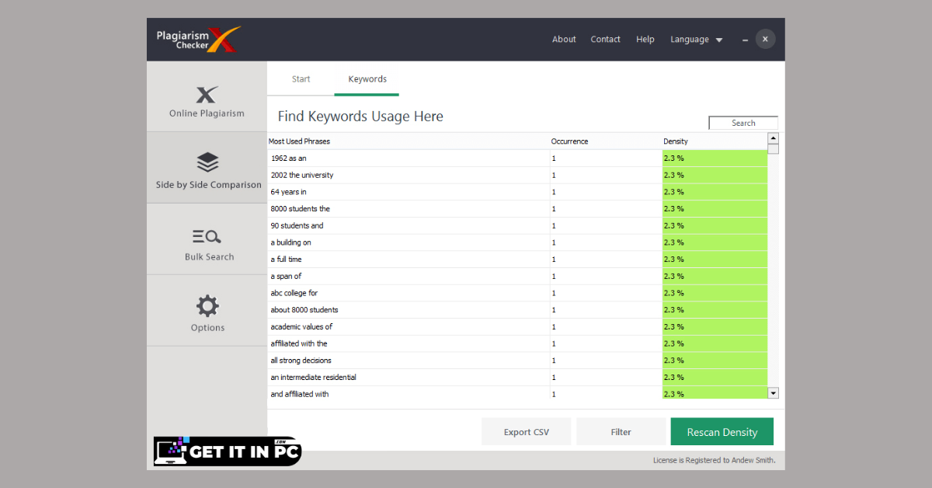The width and height of the screenshot is (932, 488).
Task: Sort by Occurrence column header
Action: (569, 141)
